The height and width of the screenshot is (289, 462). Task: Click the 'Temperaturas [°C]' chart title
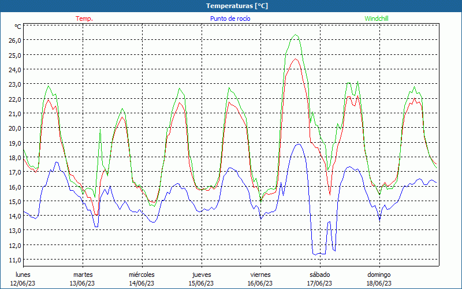click(x=237, y=6)
